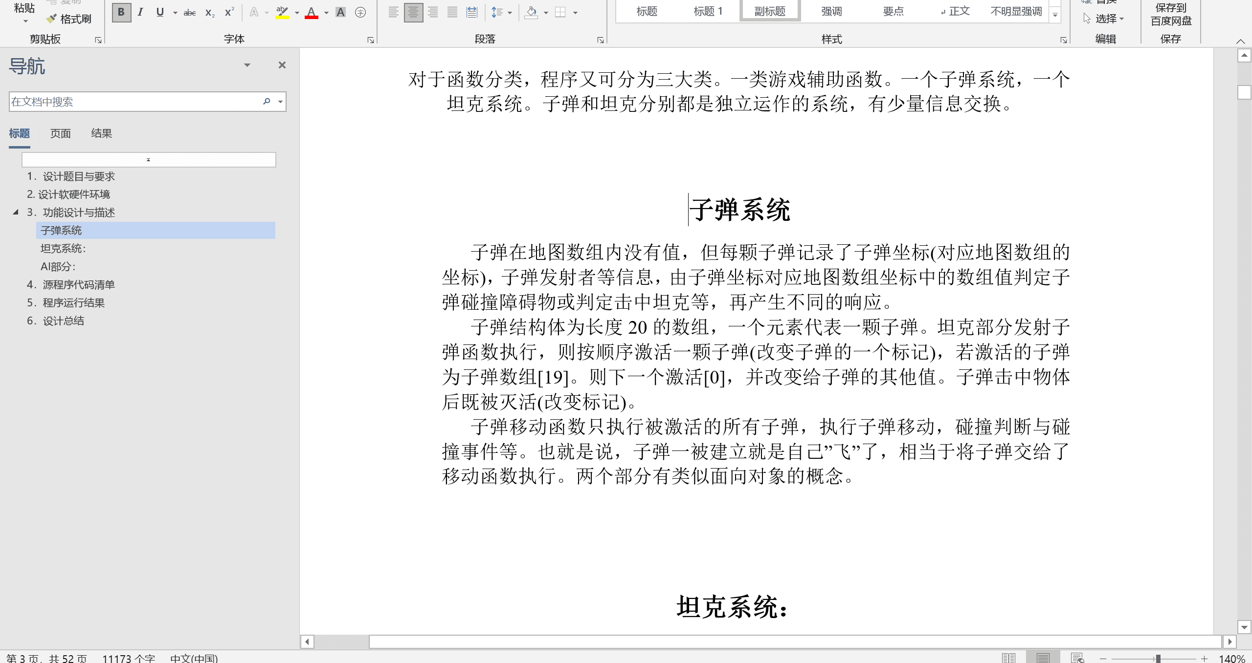The width and height of the screenshot is (1252, 663).
Task: Open the 选择 dropdown
Action: click(1104, 19)
